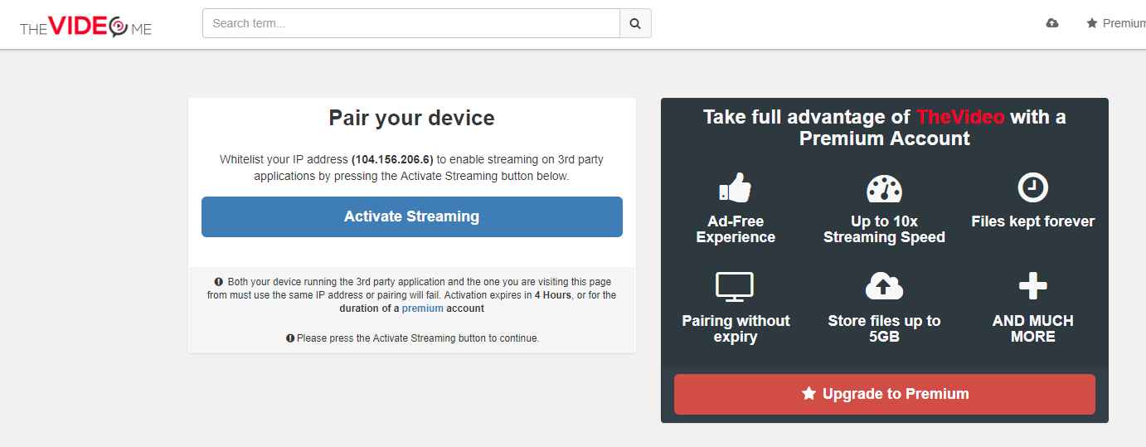
Task: Click the plus AND MUCH MORE icon
Action: [1033, 287]
